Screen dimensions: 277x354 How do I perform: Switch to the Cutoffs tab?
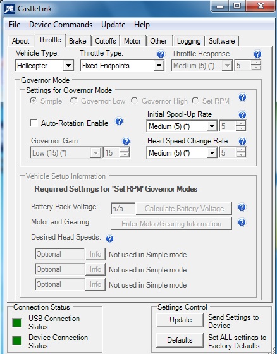pos(105,41)
